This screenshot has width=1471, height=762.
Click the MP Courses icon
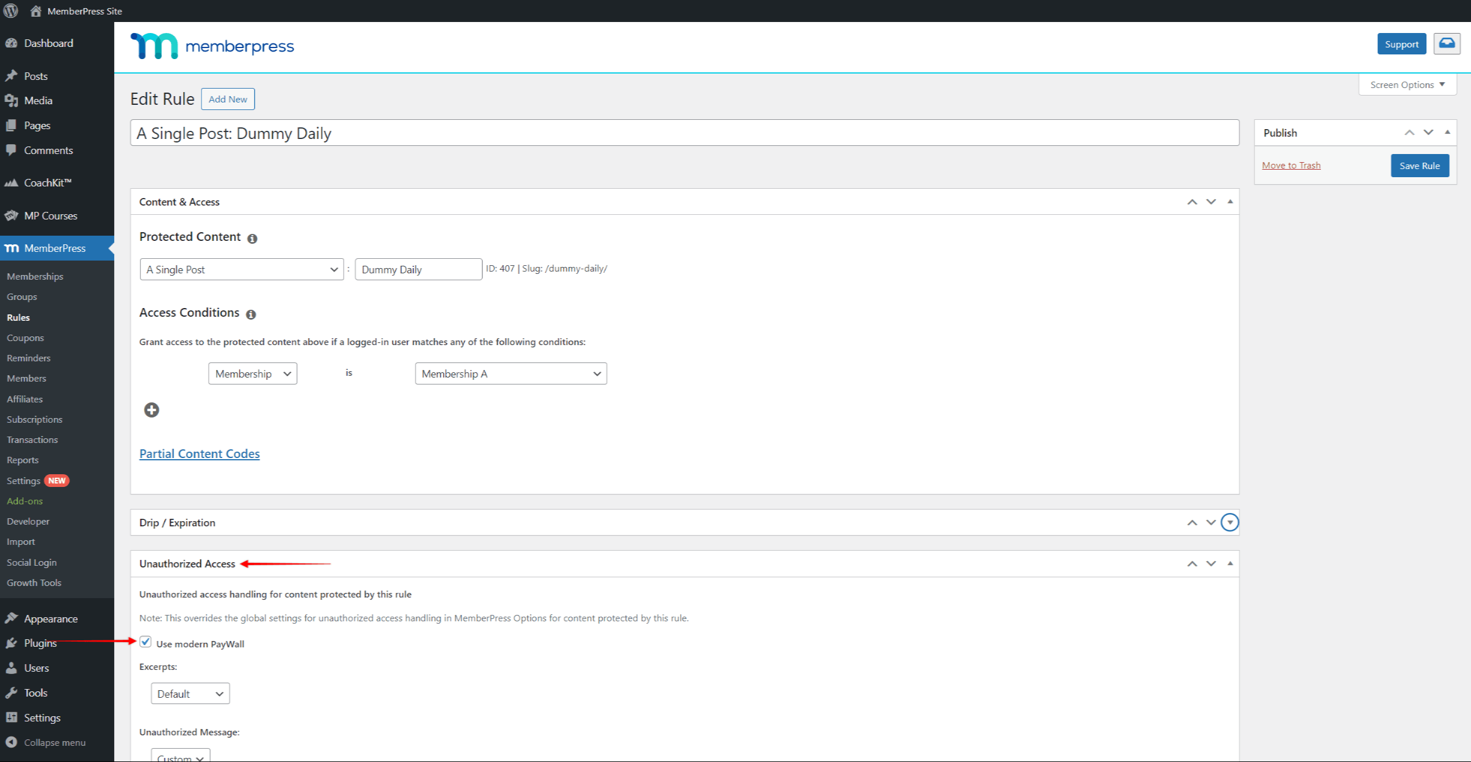(11, 215)
